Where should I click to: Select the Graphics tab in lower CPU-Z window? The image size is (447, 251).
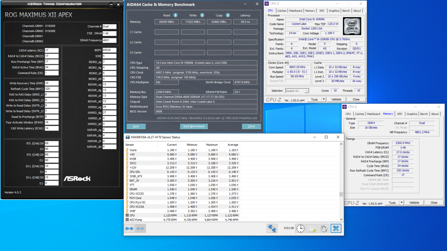point(412,114)
